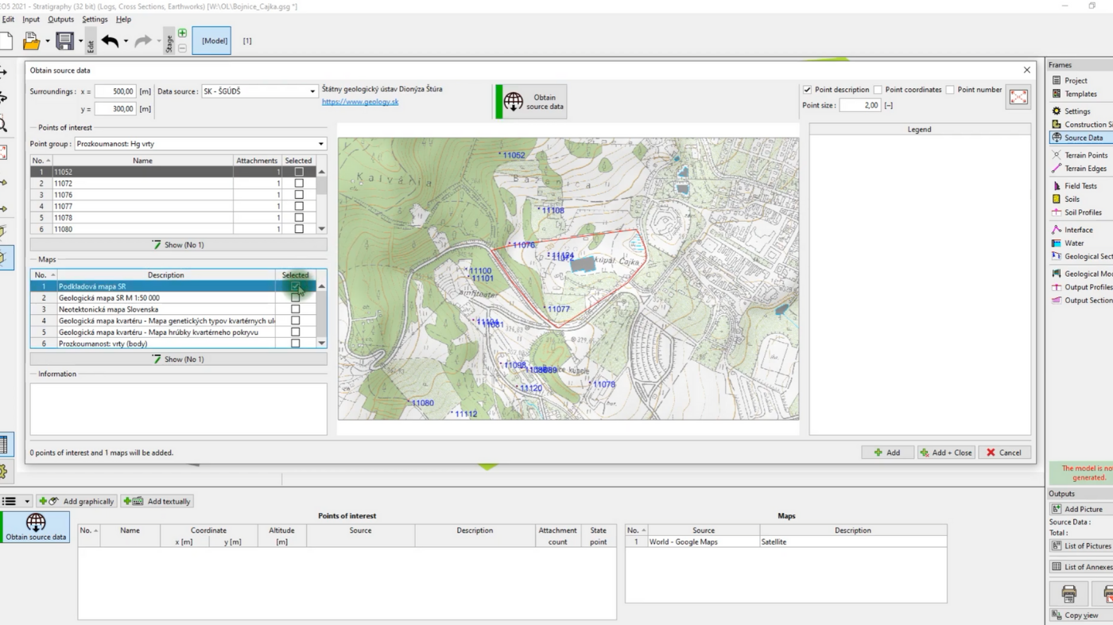Open the Settings menu

95,19
